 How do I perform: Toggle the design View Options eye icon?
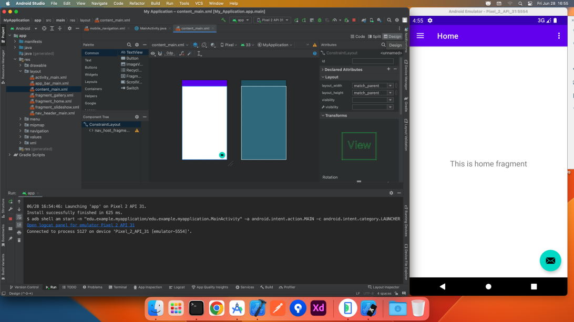click(x=153, y=53)
